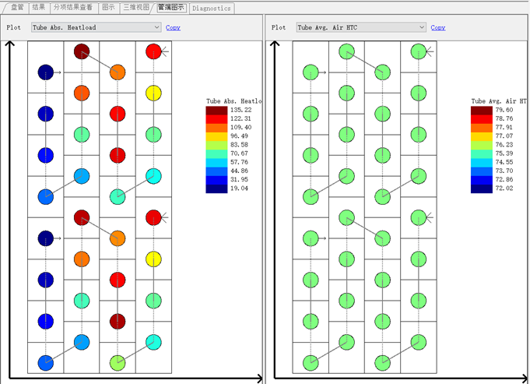This screenshot has width=530, height=384.
Task: Switch to the 盘管 tab
Action: [17, 8]
